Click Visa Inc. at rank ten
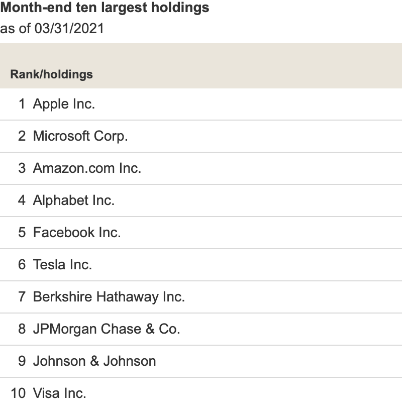 60,393
